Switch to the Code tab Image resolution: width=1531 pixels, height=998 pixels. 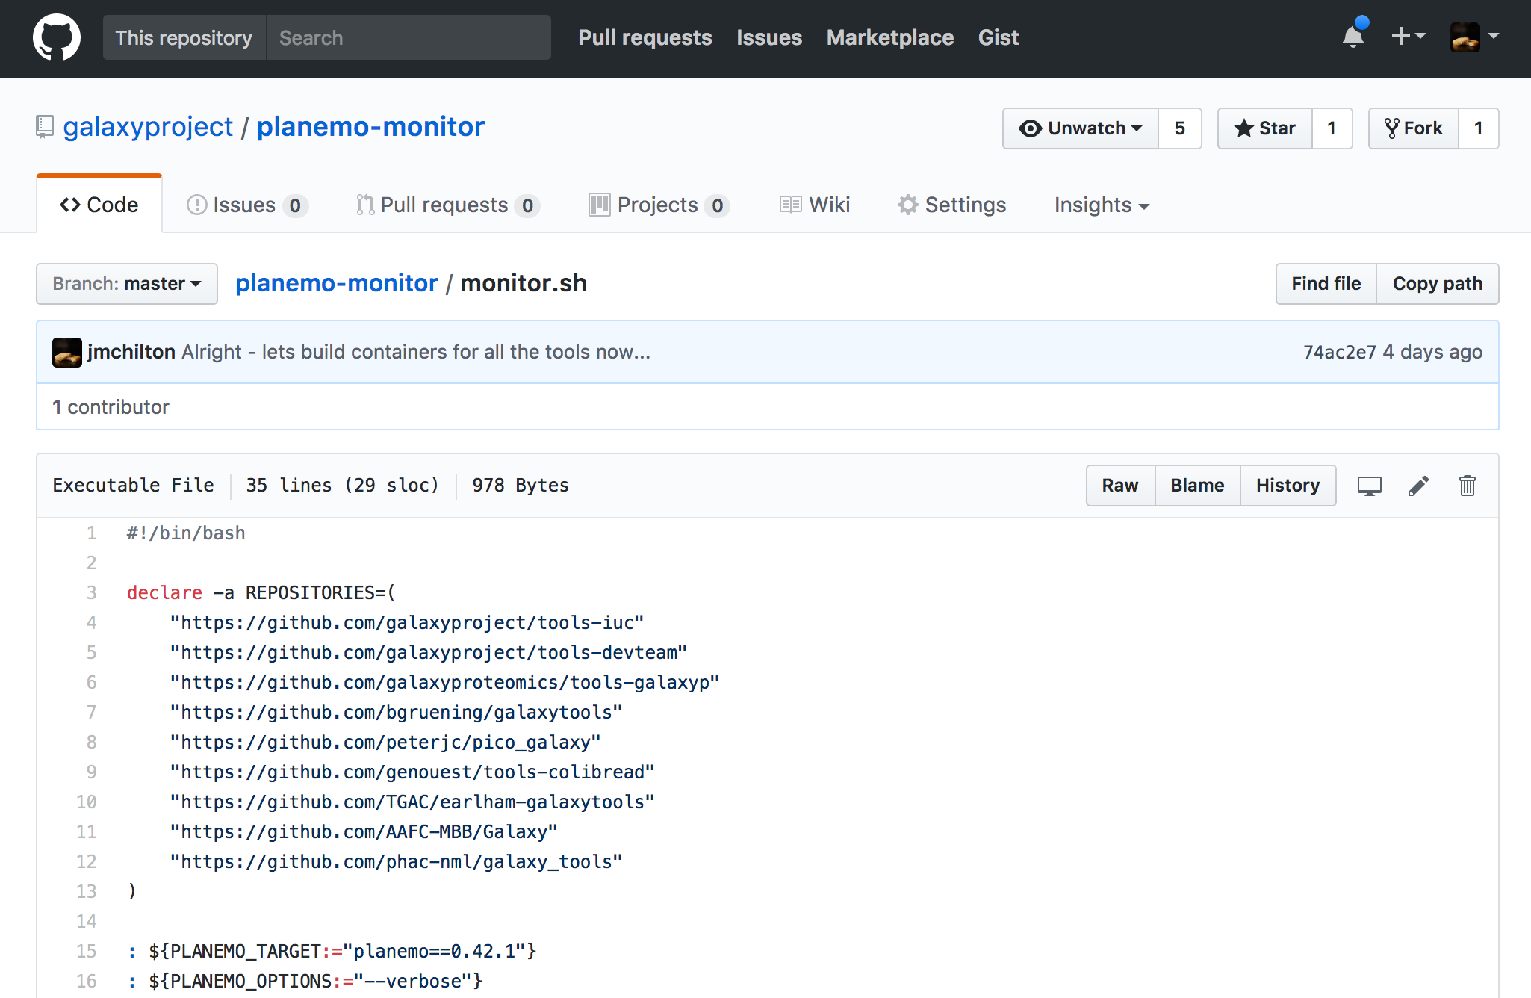[x=99, y=205]
